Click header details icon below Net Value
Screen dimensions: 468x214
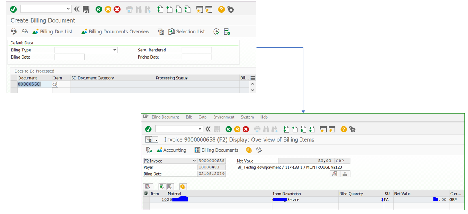(x=334, y=174)
